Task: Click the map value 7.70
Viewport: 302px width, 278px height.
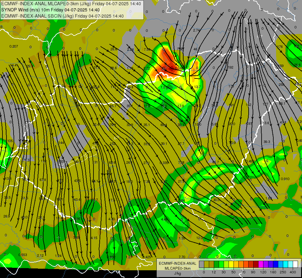Action: tap(182, 257)
